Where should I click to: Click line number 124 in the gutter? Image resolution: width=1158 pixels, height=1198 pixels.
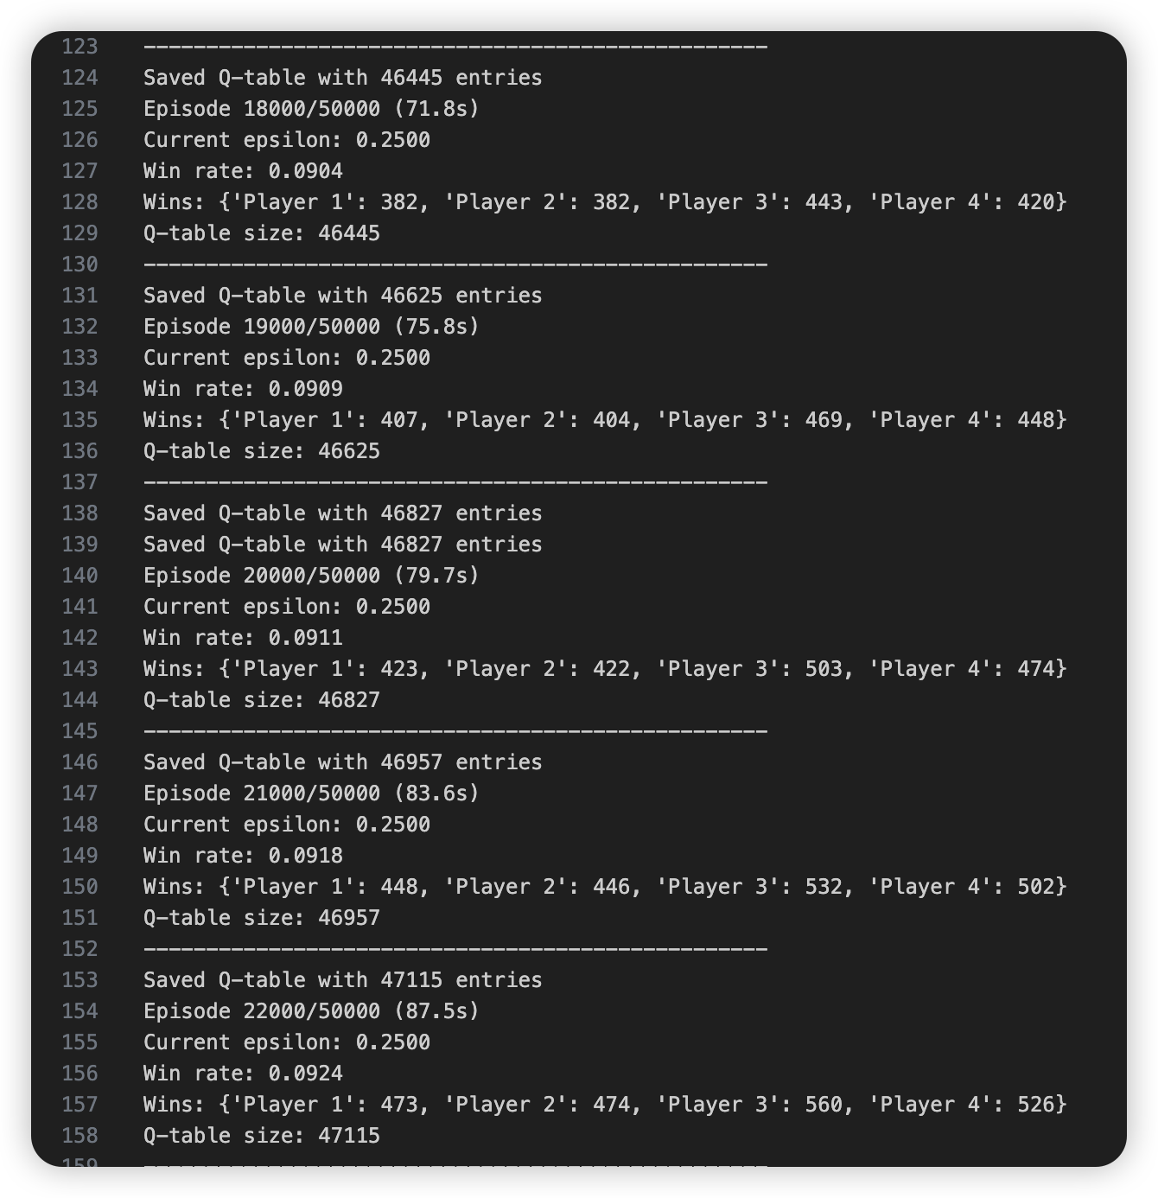click(x=80, y=78)
